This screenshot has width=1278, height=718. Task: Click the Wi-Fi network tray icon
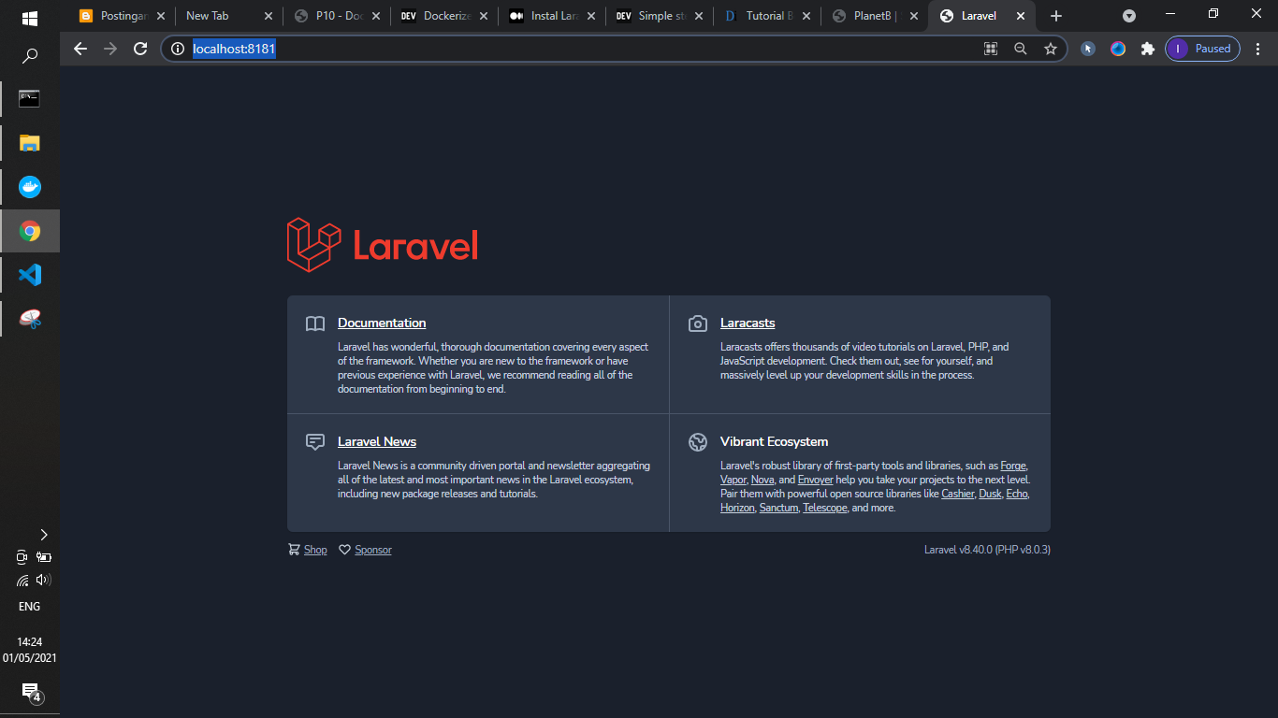coord(22,581)
